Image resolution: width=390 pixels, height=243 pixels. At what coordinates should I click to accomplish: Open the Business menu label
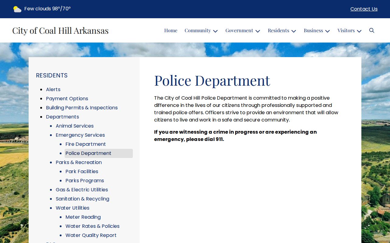click(x=313, y=30)
